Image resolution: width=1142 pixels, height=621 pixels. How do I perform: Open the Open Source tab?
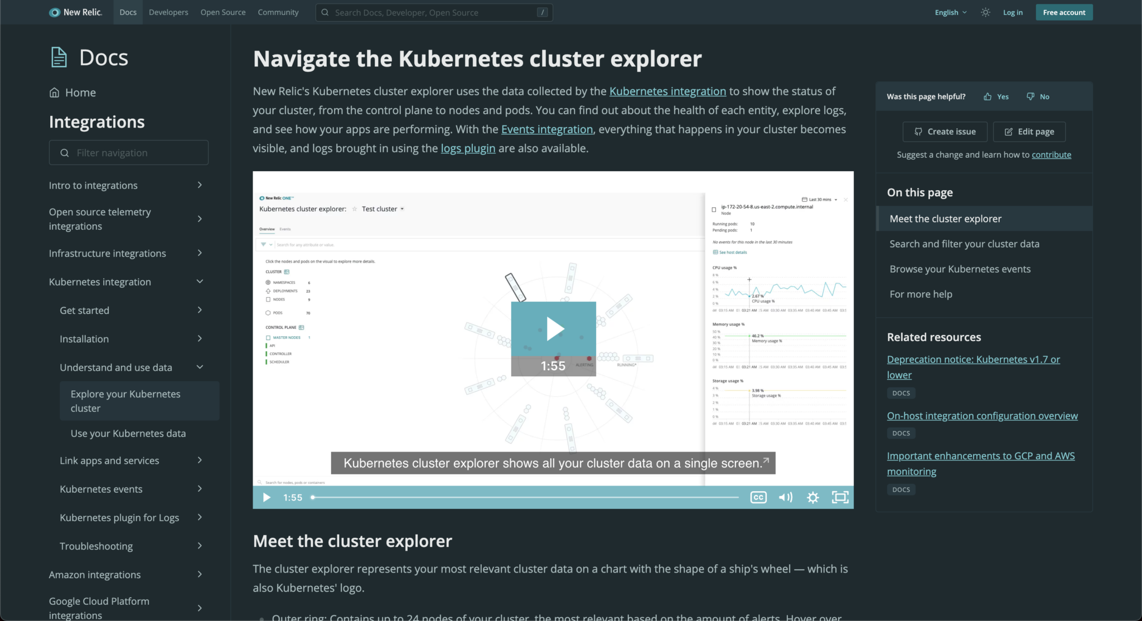pyautogui.click(x=223, y=12)
